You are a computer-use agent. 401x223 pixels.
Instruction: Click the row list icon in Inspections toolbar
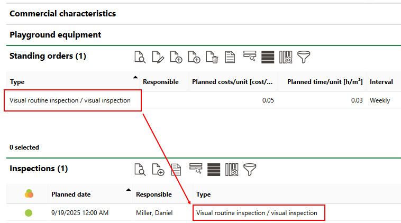click(214, 169)
